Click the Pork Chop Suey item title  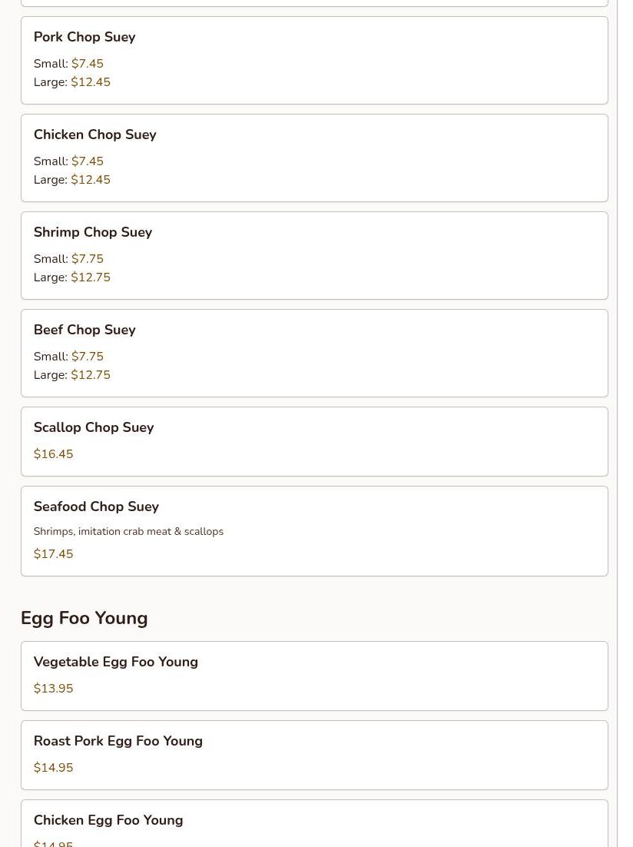tap(85, 37)
